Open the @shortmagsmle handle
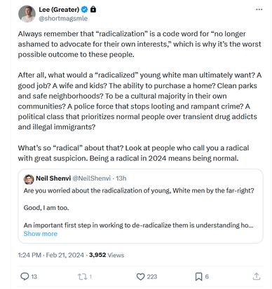This screenshot has width=272, height=289. tap(63, 19)
